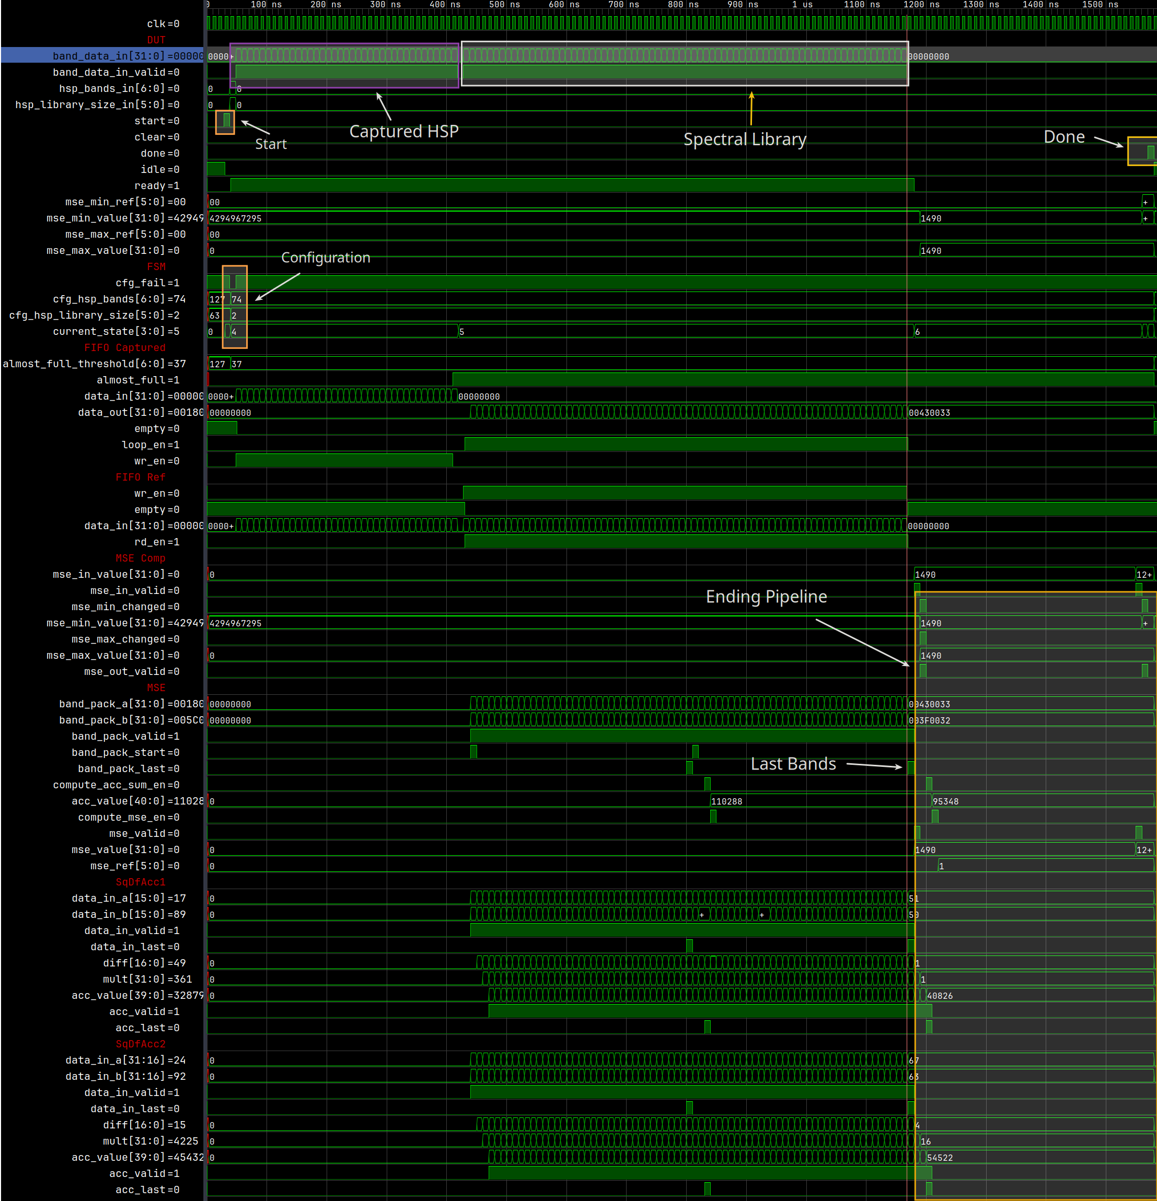Select the clear=0 signal name
The height and width of the screenshot is (1201, 1157).
tap(157, 137)
